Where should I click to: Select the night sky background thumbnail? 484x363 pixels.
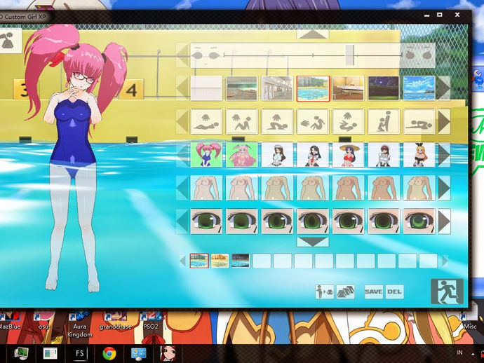(x=384, y=88)
